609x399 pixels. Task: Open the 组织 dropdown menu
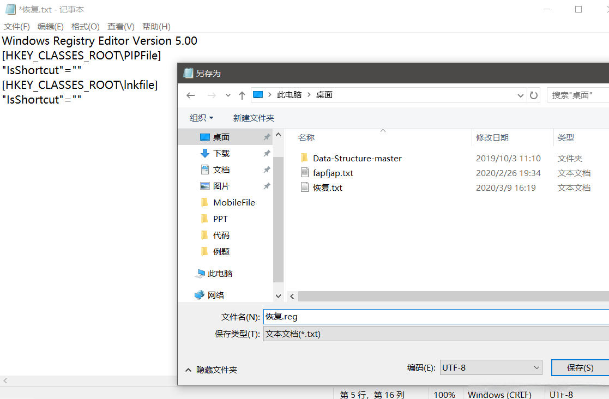pos(201,118)
